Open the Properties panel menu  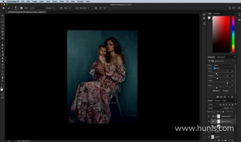point(235,57)
